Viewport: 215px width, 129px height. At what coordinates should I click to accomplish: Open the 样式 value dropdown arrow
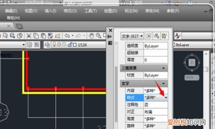coord(166,97)
